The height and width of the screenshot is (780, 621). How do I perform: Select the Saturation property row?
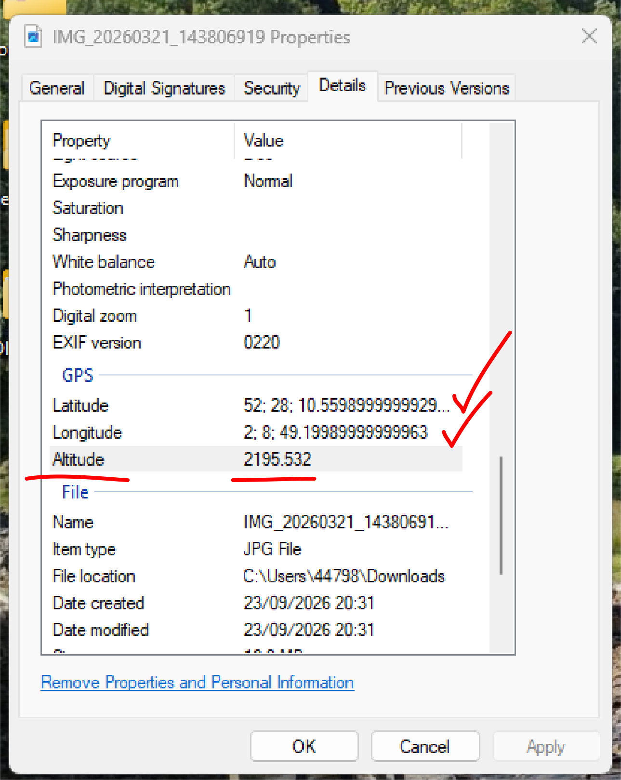256,208
